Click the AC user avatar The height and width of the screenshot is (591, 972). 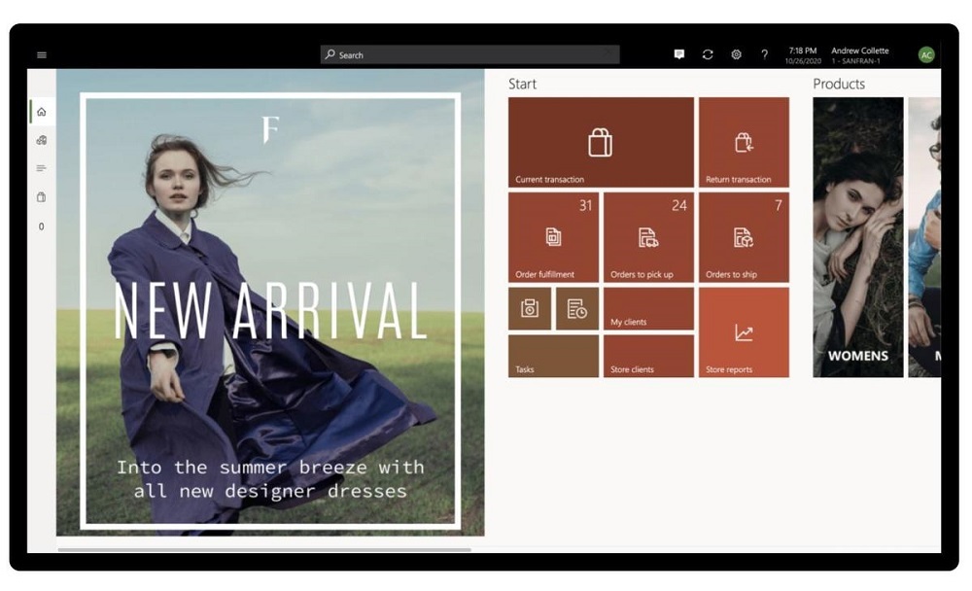[x=925, y=55]
